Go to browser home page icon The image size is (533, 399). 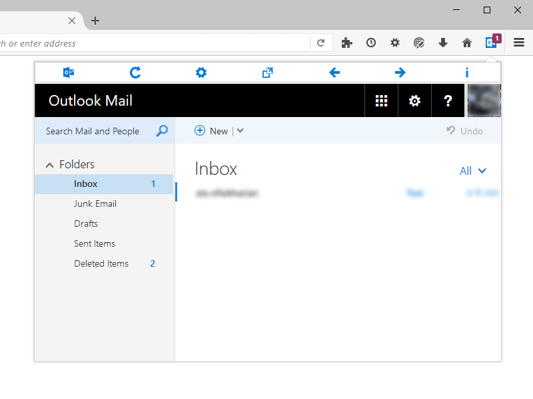[x=467, y=43]
